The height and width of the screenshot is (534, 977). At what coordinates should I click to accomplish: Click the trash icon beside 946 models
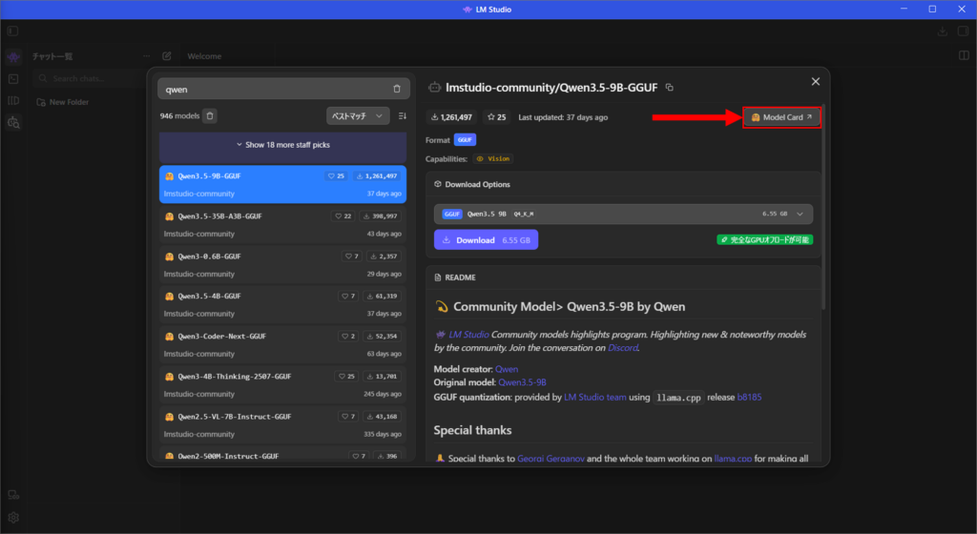click(211, 115)
